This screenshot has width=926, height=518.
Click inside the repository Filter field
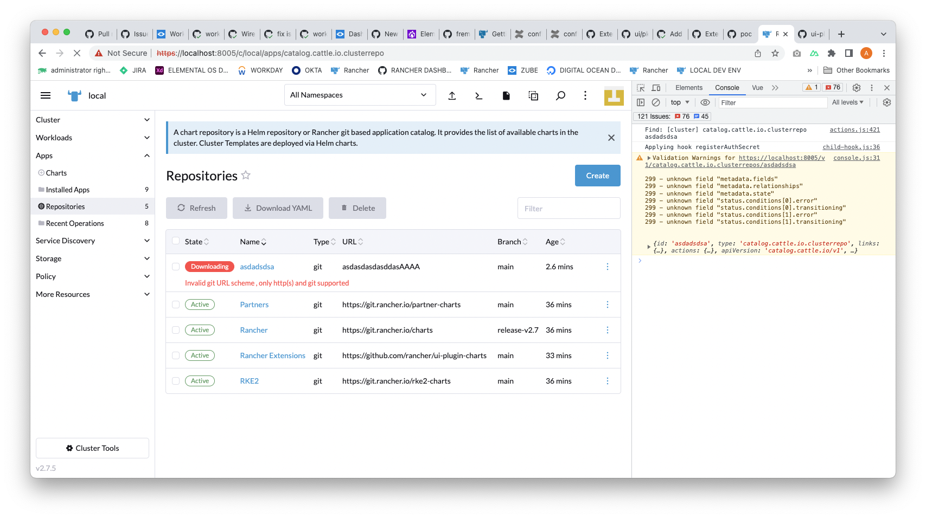point(569,208)
